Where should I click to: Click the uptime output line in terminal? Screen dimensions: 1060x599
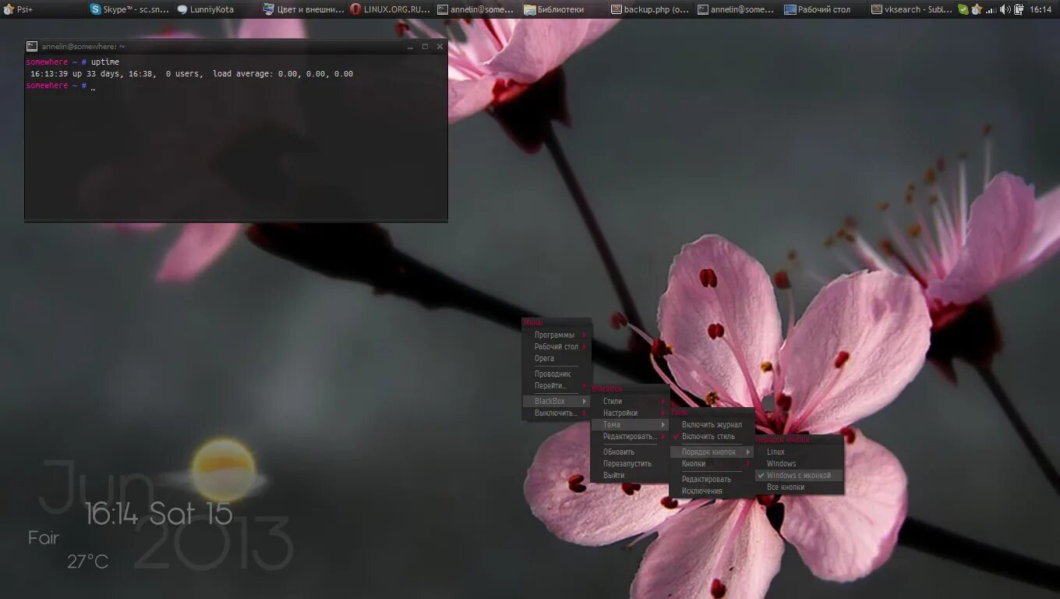pyautogui.click(x=191, y=74)
